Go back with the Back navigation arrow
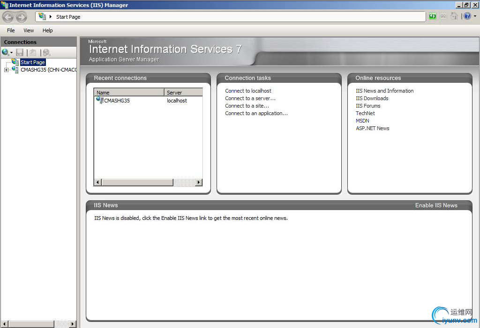 coord(8,17)
